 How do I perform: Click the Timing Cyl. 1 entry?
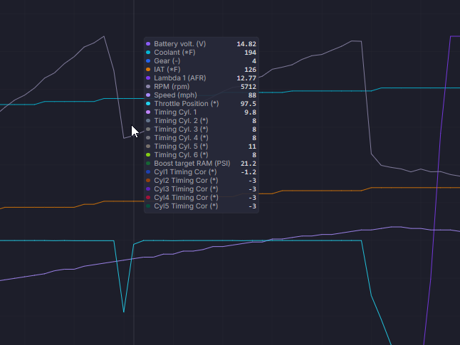202,112
